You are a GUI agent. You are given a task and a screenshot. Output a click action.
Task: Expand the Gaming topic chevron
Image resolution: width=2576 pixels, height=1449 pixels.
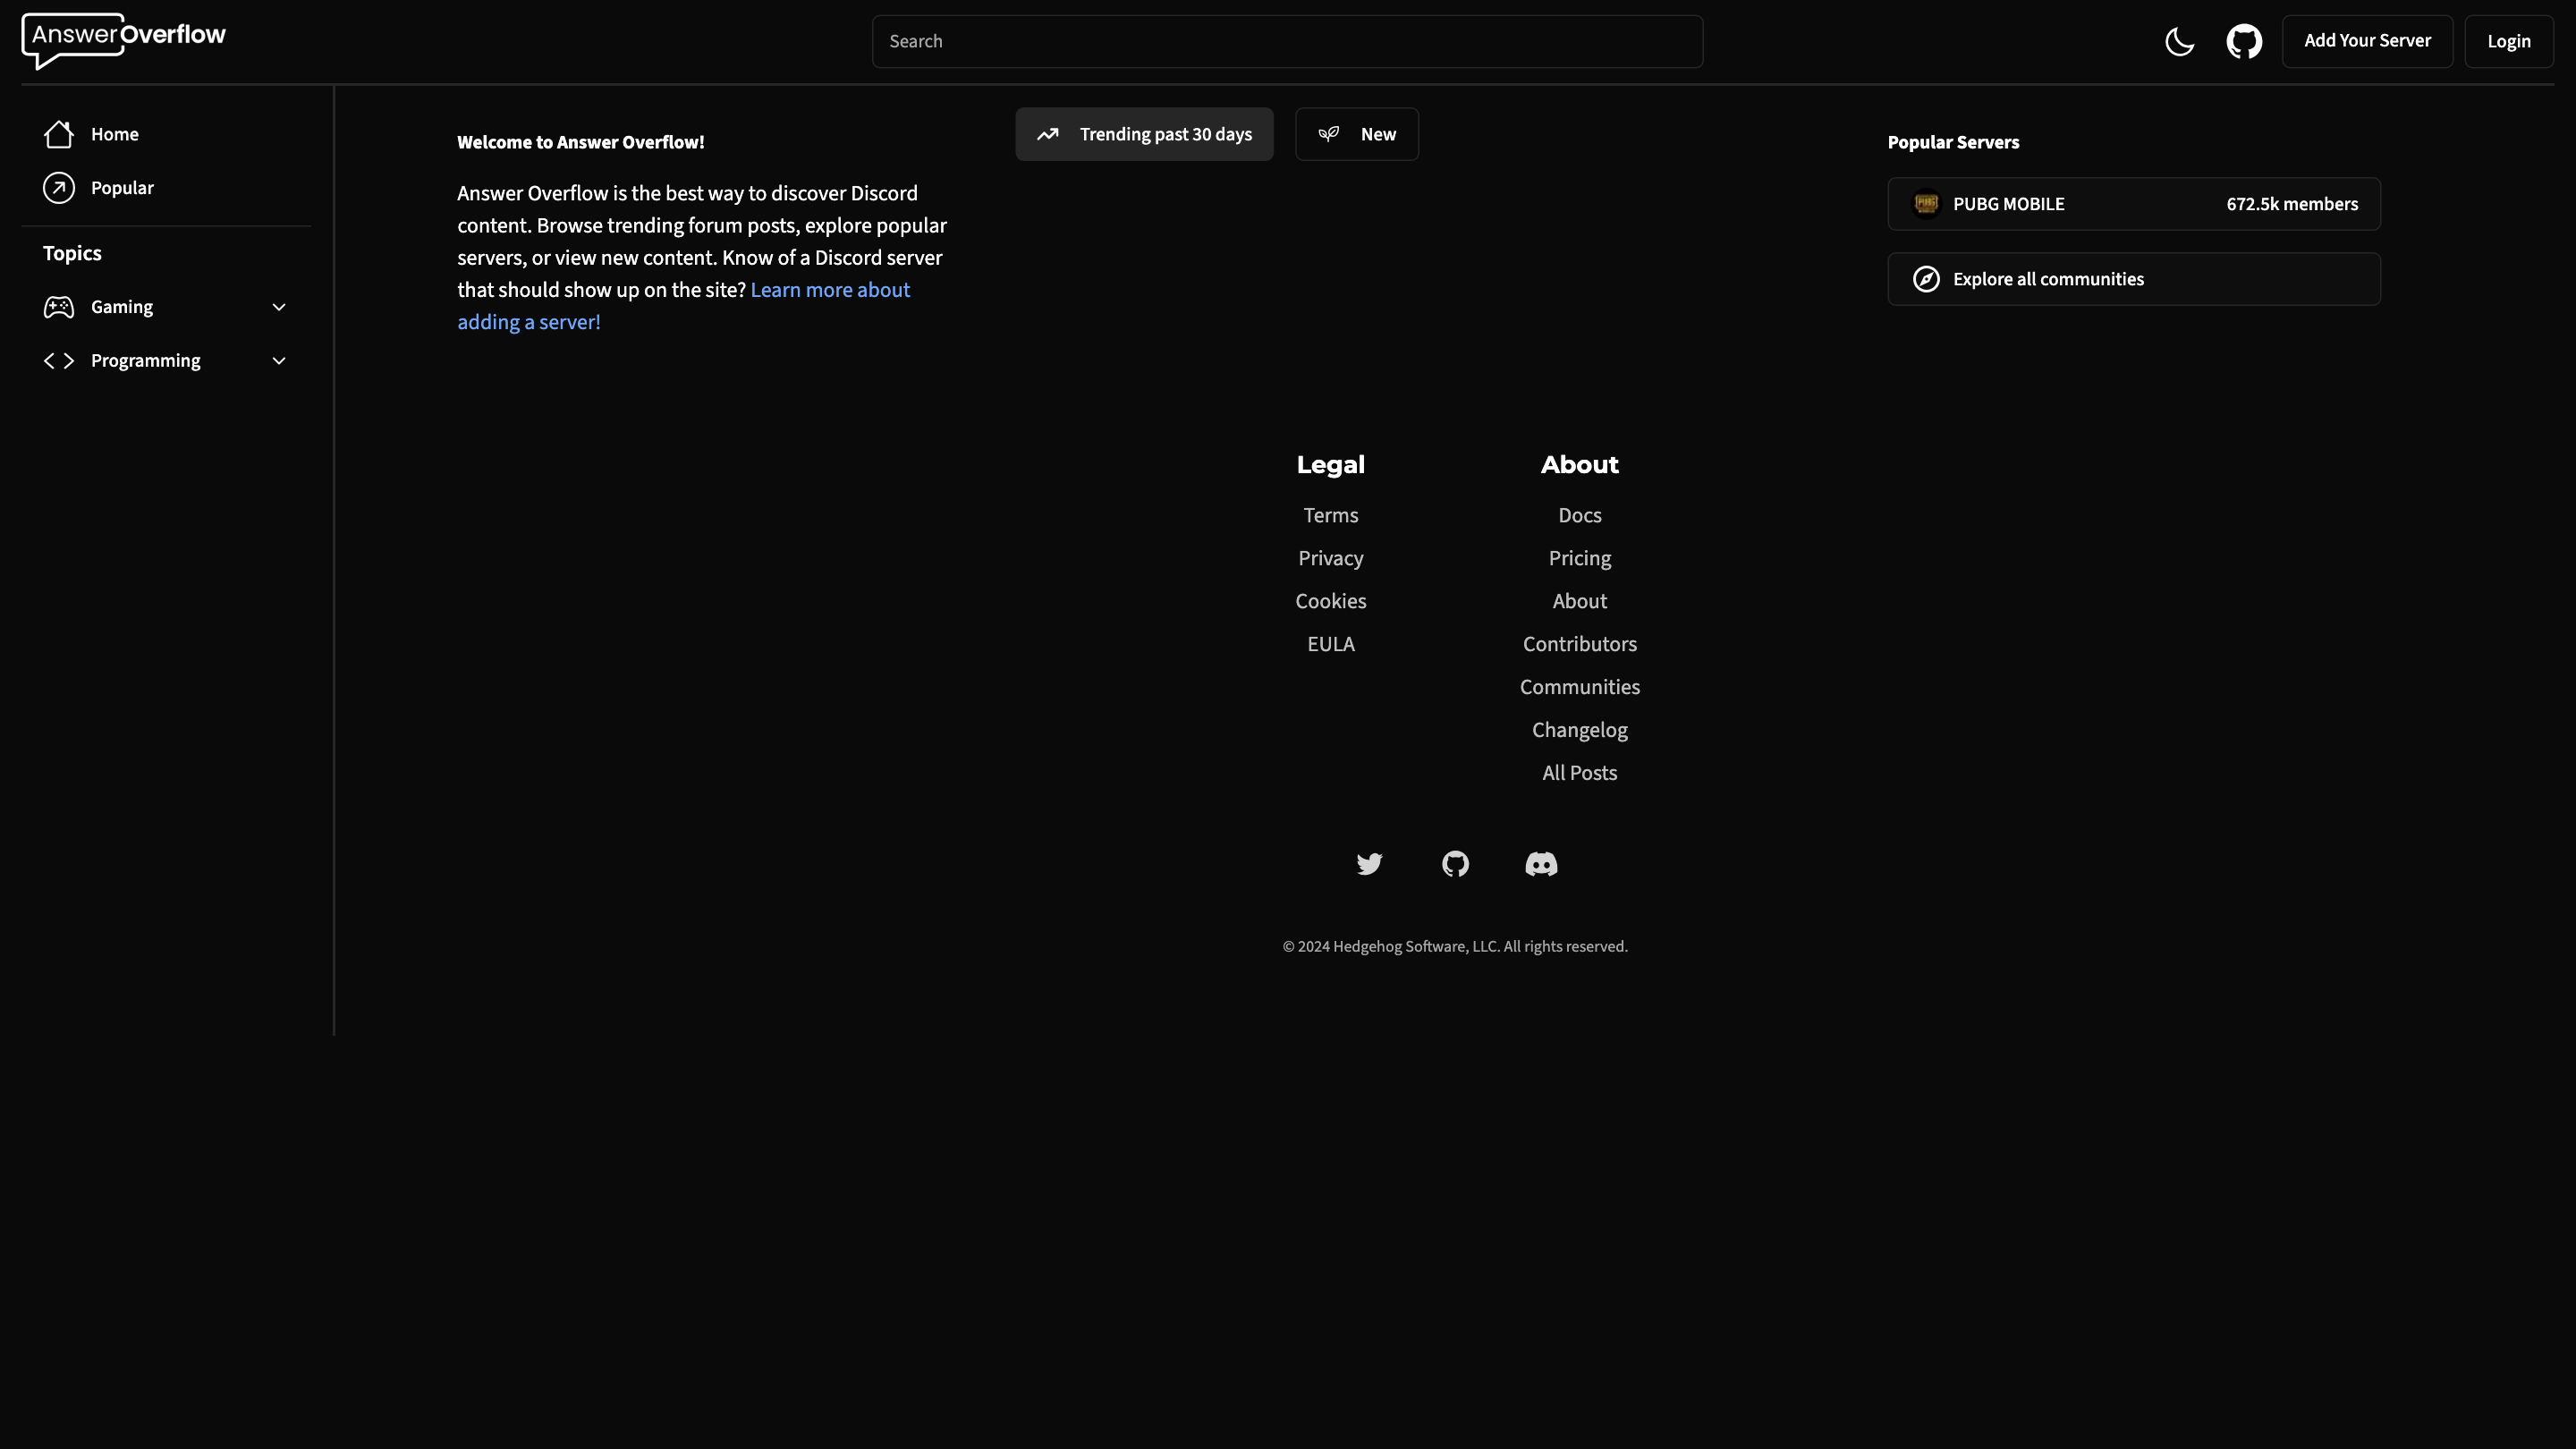[279, 307]
